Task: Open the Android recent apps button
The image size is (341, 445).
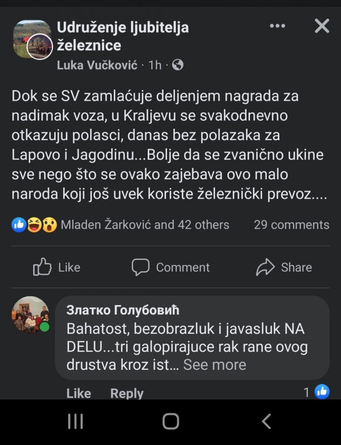Action: pyautogui.click(x=75, y=421)
